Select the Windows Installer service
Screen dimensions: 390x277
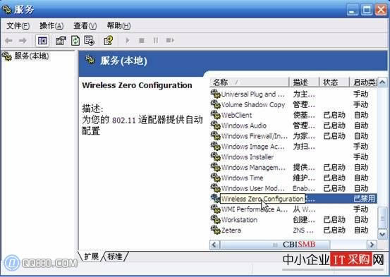[293, 157]
